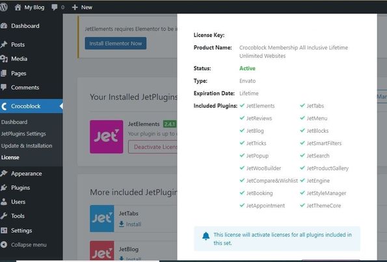Click New in the admin bar
Image resolution: width=387 pixels, height=262 pixels.
[87, 7]
